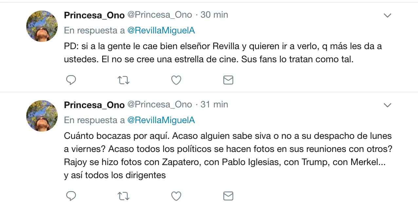Open @RevillaMiguelA link in first tweet
Viewport: 418px width, 207px height.
(161, 30)
